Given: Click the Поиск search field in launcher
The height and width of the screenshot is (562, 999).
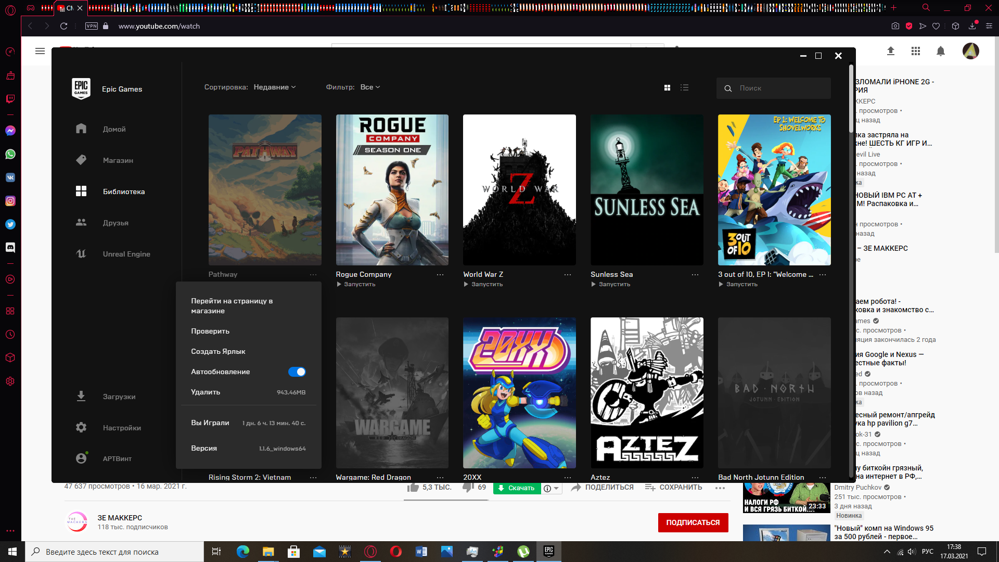Looking at the screenshot, I should tap(774, 88).
